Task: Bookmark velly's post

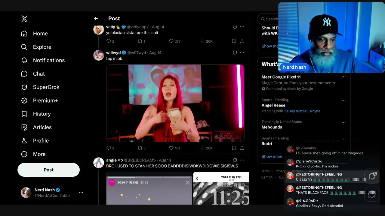Action: point(234,41)
